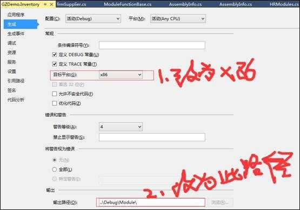300x210 pixels.
Task: Close the GZDemo.Inventory tab
Action: coord(51,4)
